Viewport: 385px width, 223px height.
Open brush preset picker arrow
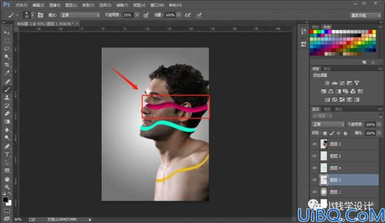pos(32,15)
